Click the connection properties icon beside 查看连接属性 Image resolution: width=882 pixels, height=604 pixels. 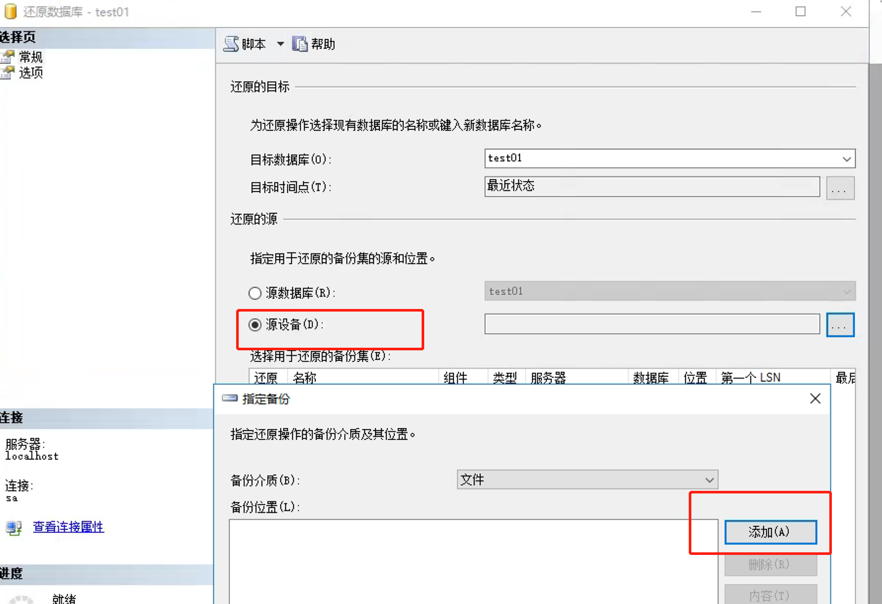pos(14,528)
